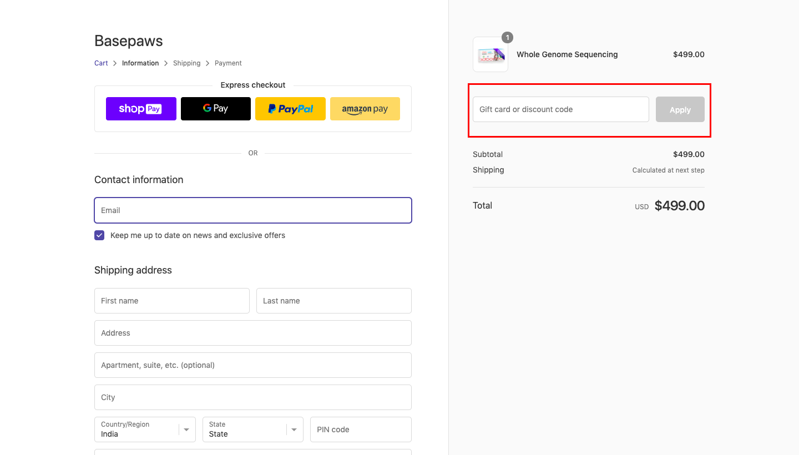Click the 'Contact information' heading
This screenshot has width=799, height=455.
[x=139, y=180]
